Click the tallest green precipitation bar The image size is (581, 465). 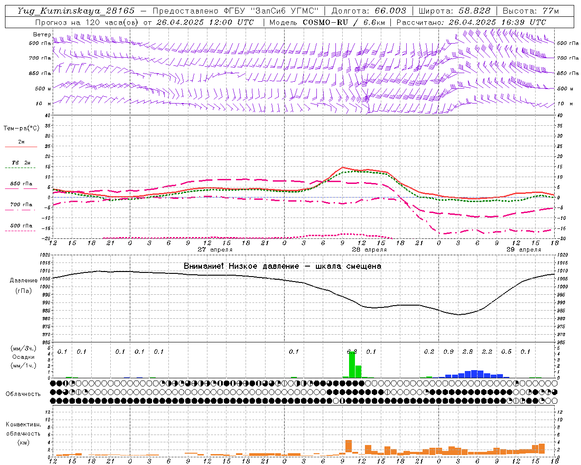click(352, 365)
